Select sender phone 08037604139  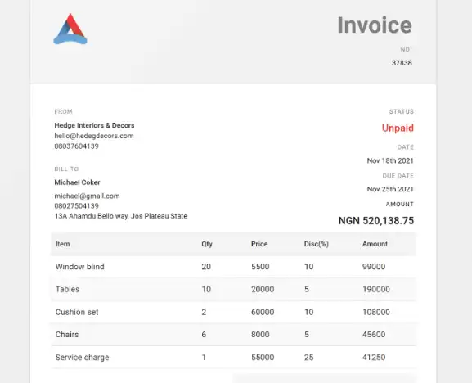click(76, 146)
